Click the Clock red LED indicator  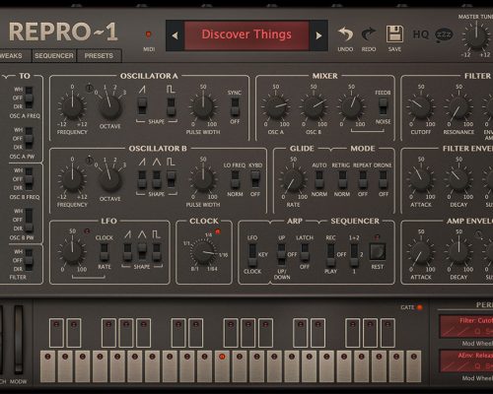217,231
